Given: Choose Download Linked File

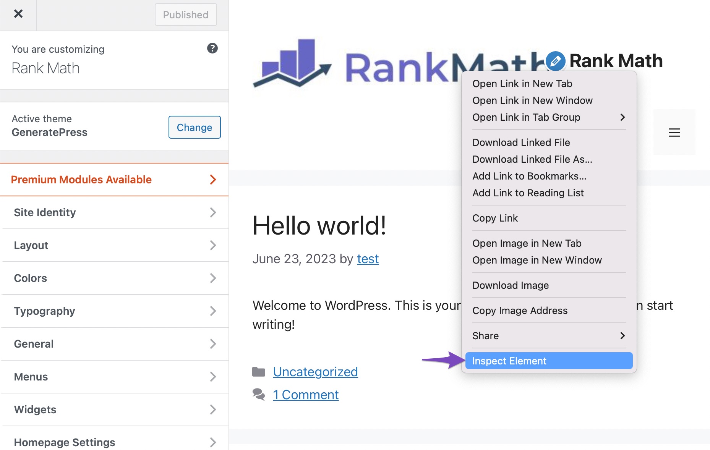Looking at the screenshot, I should click(x=549, y=142).
